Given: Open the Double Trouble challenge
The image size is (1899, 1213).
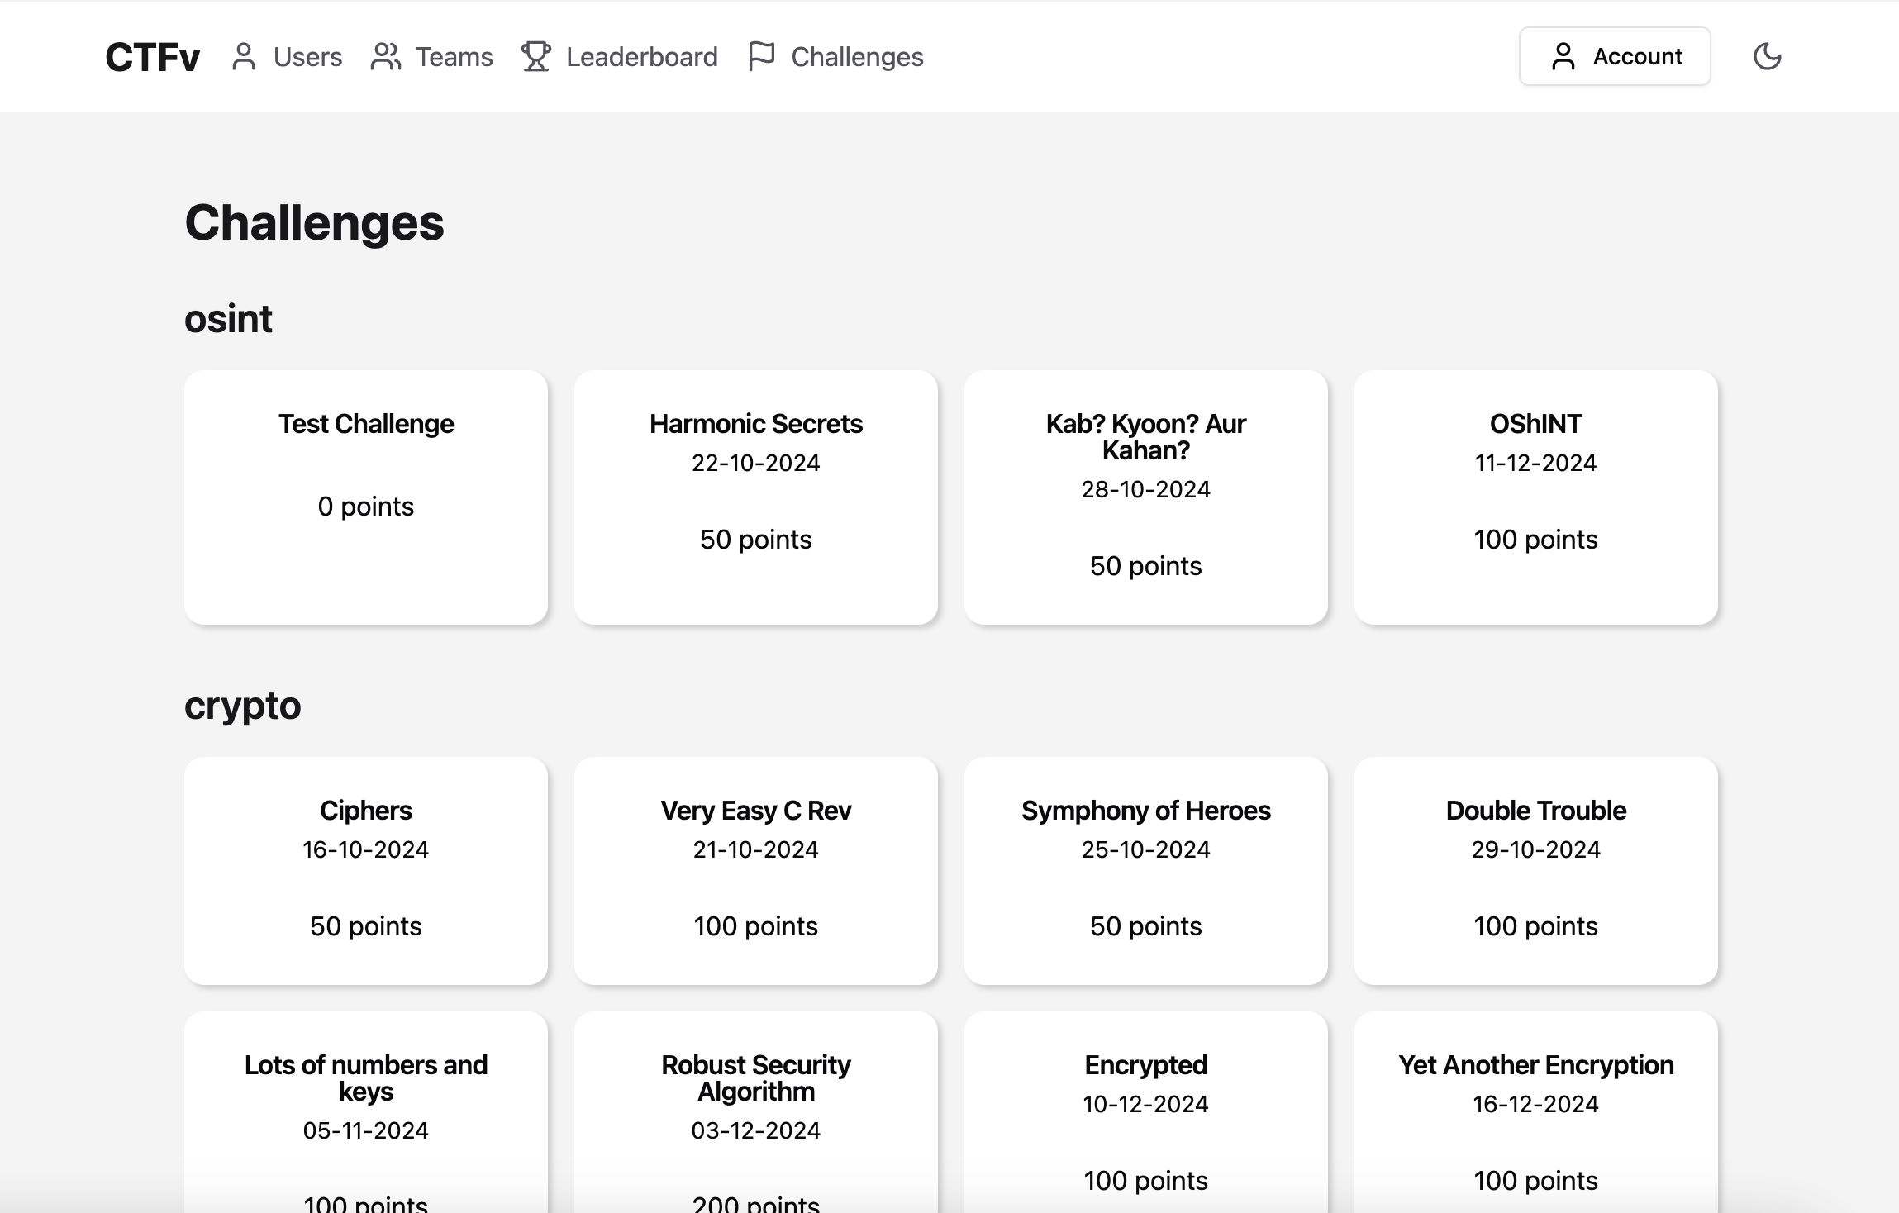Looking at the screenshot, I should pos(1535,870).
